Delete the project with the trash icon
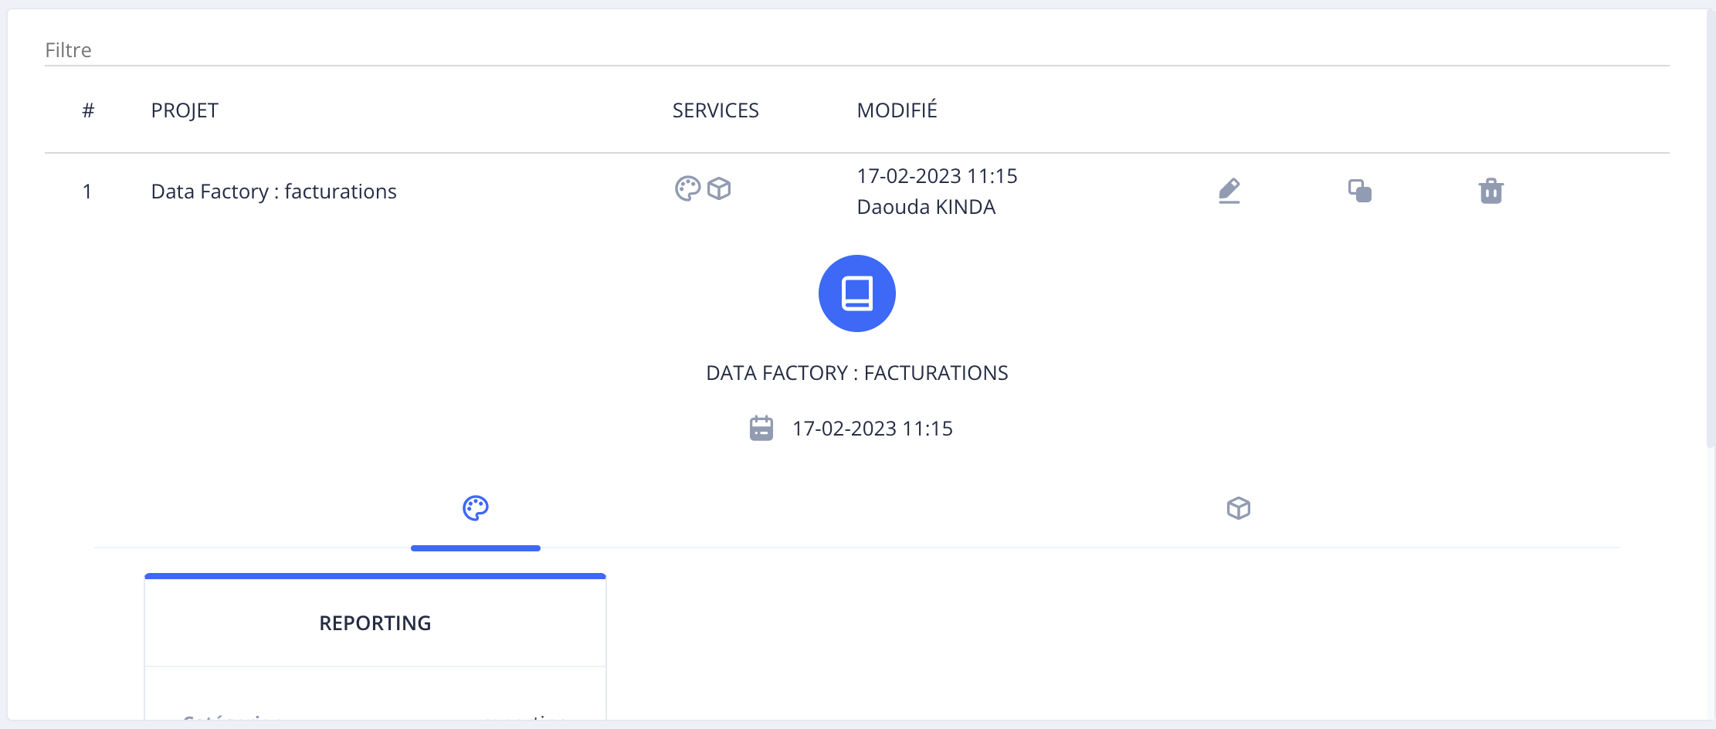The image size is (1716, 729). tap(1490, 191)
